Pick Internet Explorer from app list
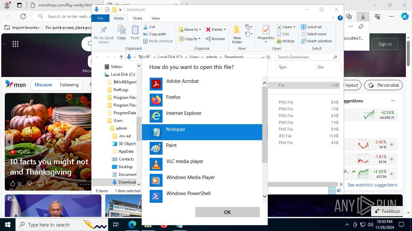The height and width of the screenshot is (231, 412). (x=204, y=116)
